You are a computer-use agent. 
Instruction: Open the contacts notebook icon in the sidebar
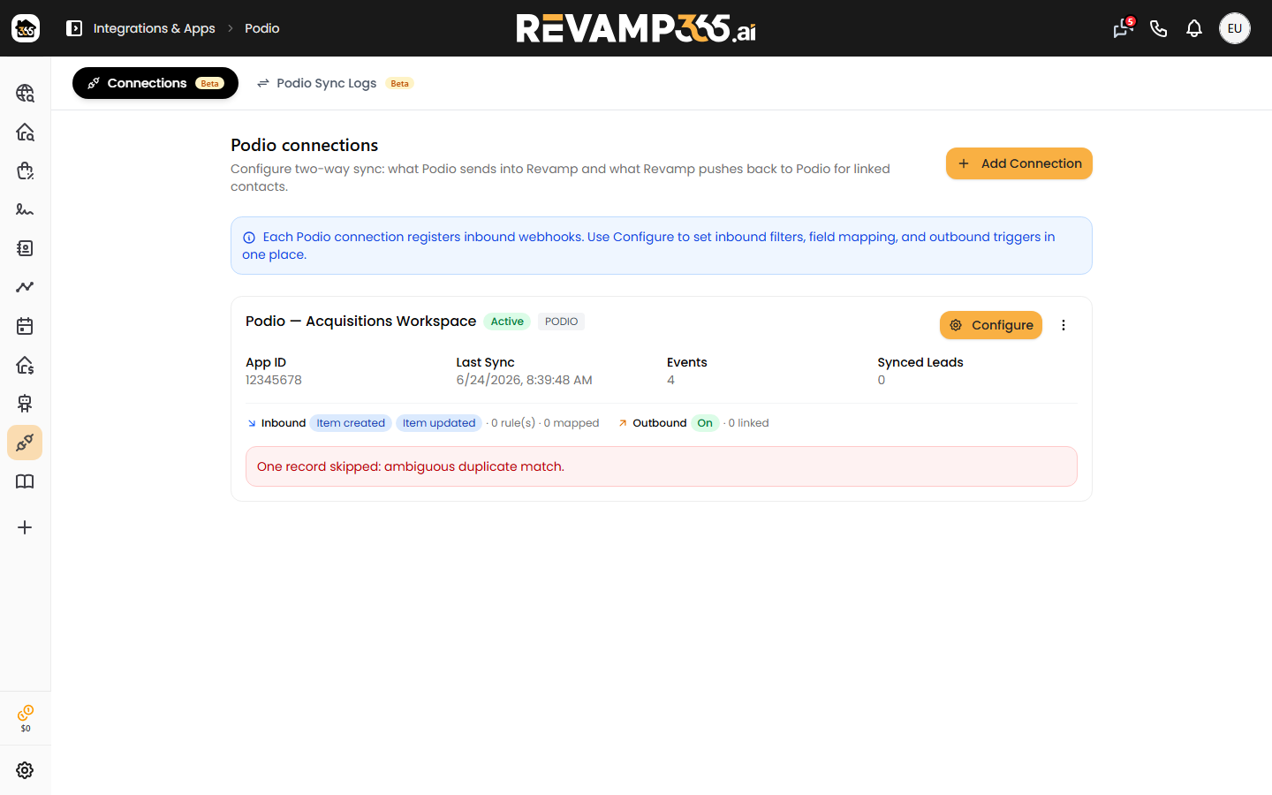tap(25, 248)
